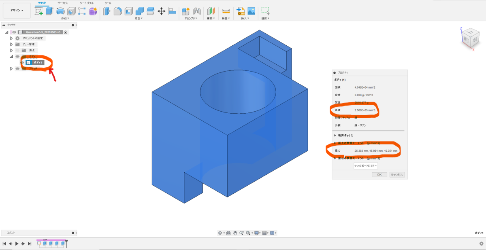The height and width of the screenshot is (250, 486).
Task: Click the timeline settings gear icon
Action: tap(481, 244)
